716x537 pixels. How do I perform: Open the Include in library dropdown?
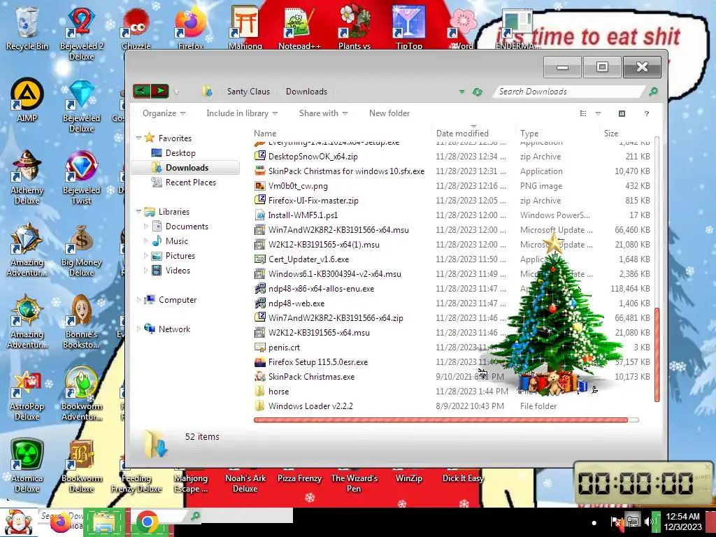pyautogui.click(x=242, y=113)
